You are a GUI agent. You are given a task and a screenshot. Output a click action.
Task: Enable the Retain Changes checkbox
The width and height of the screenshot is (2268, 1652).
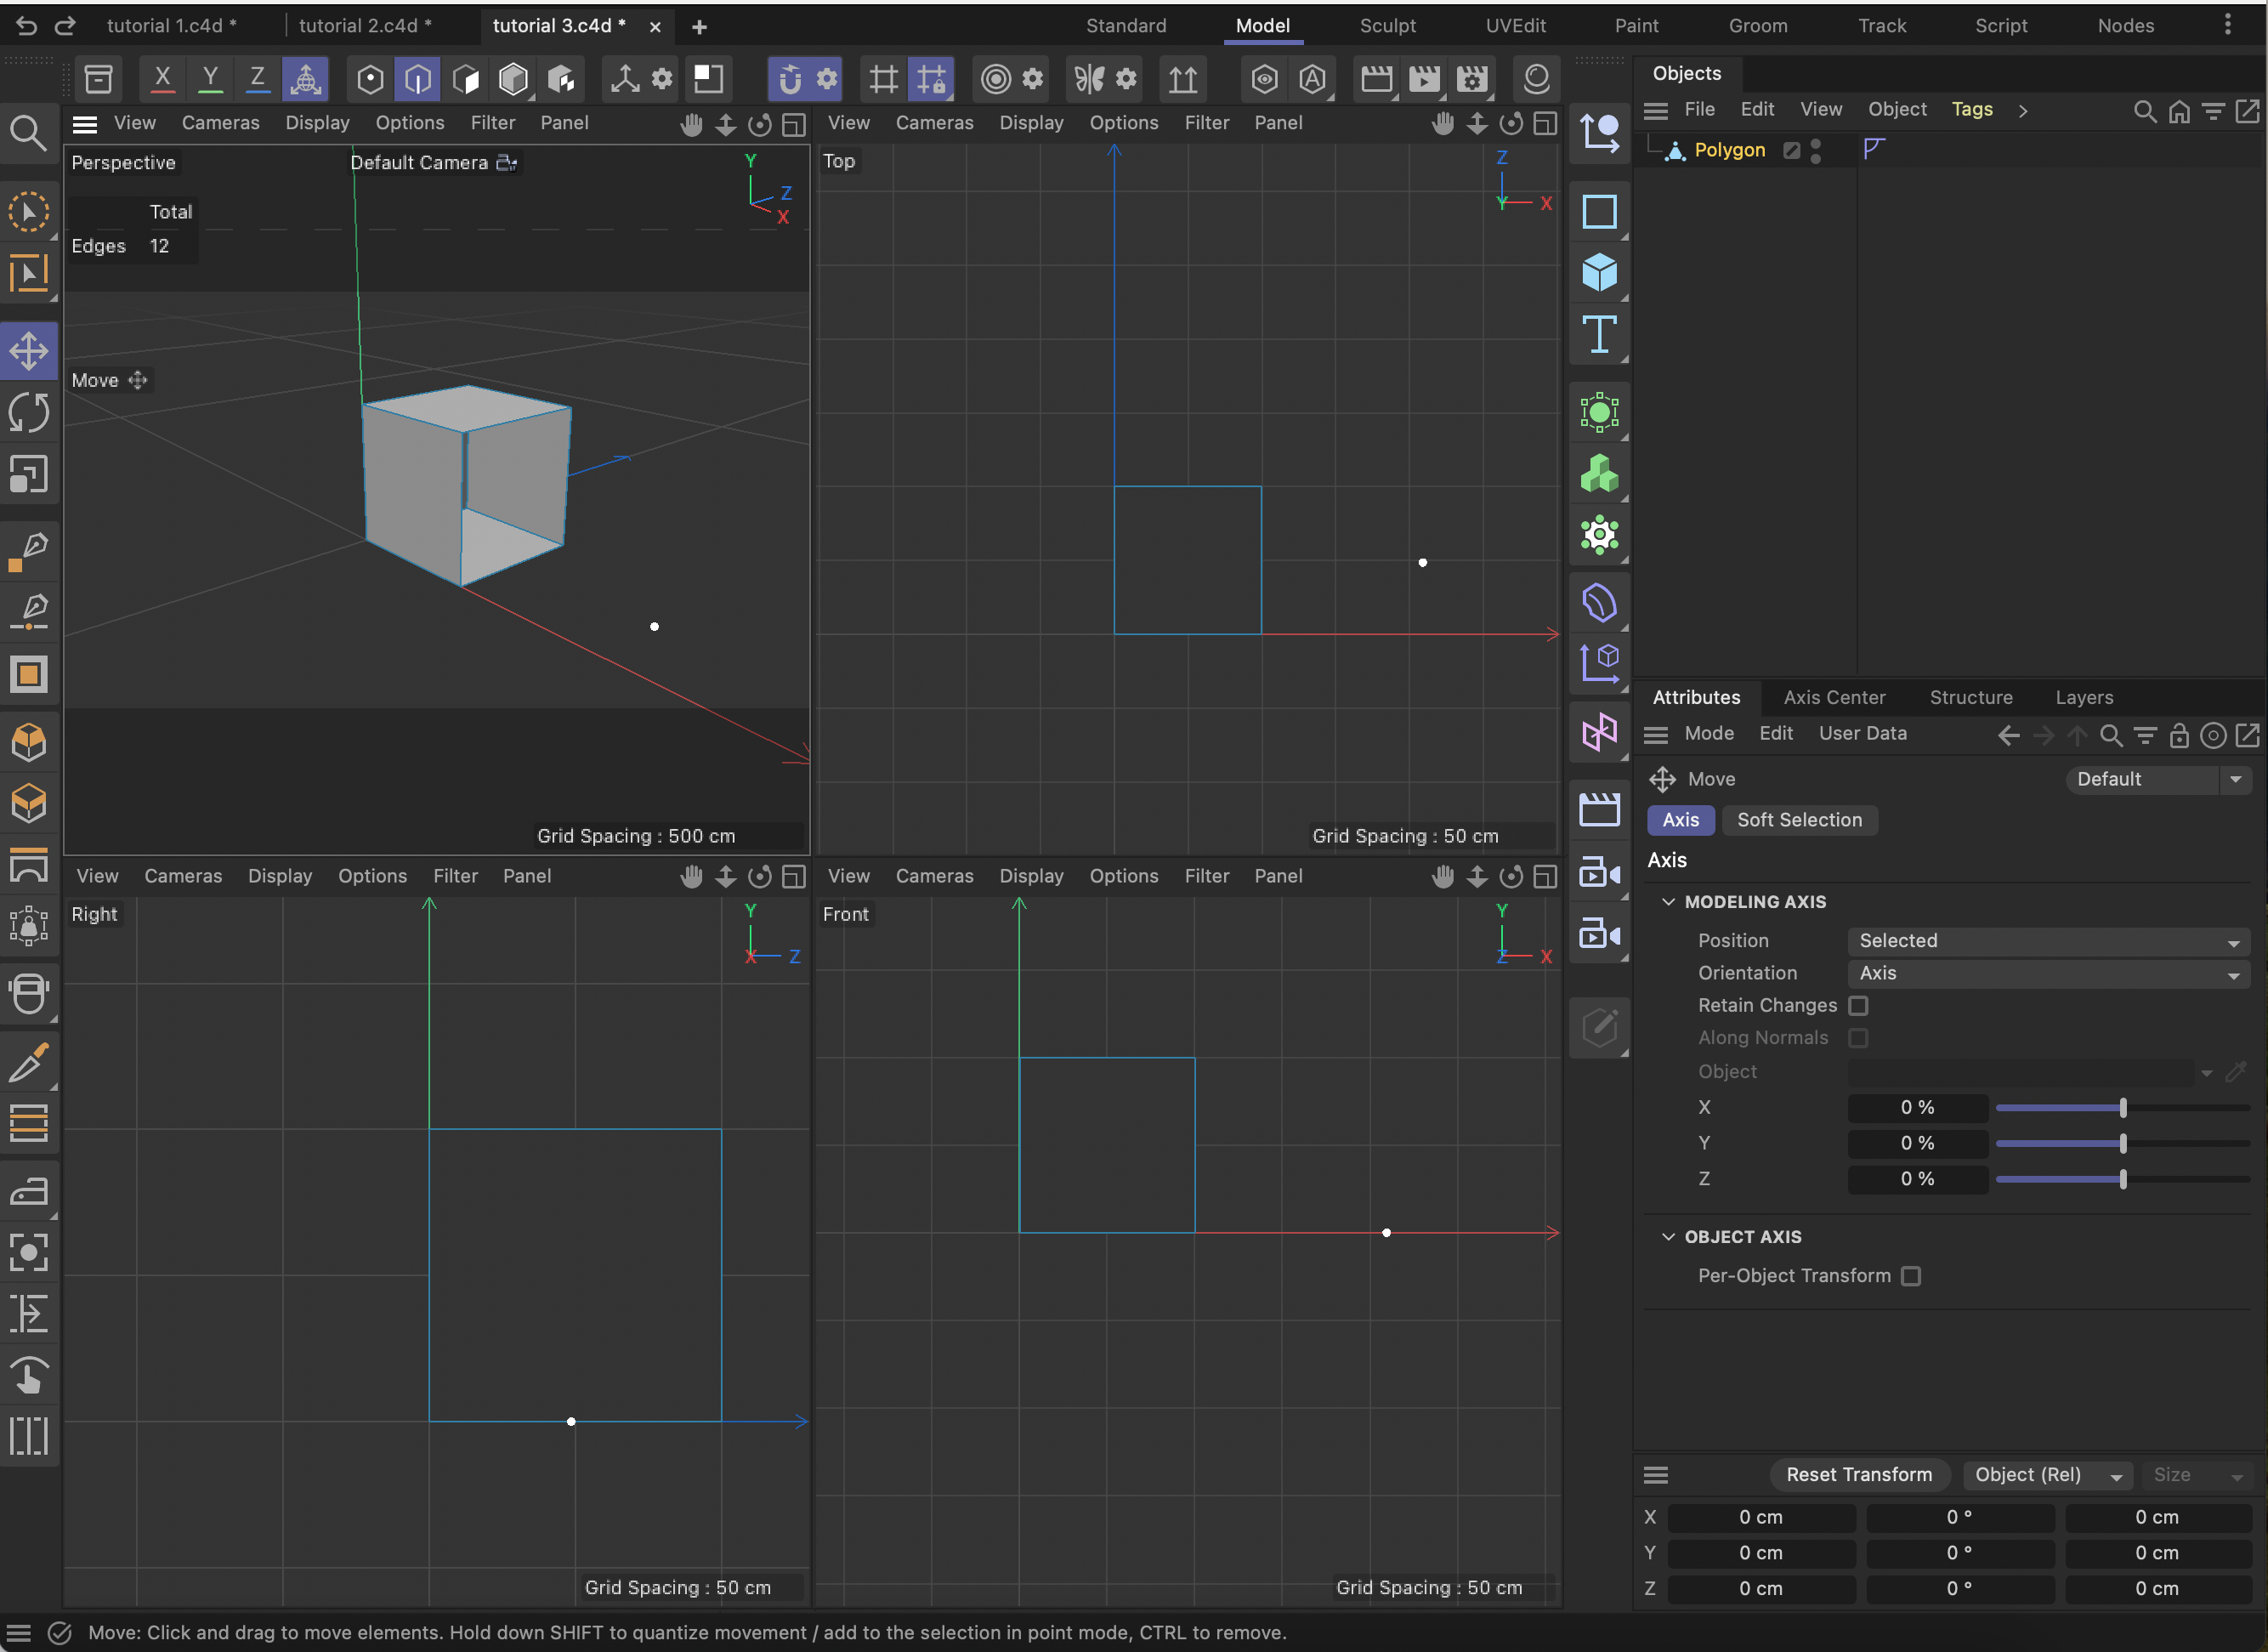pyautogui.click(x=1860, y=1006)
